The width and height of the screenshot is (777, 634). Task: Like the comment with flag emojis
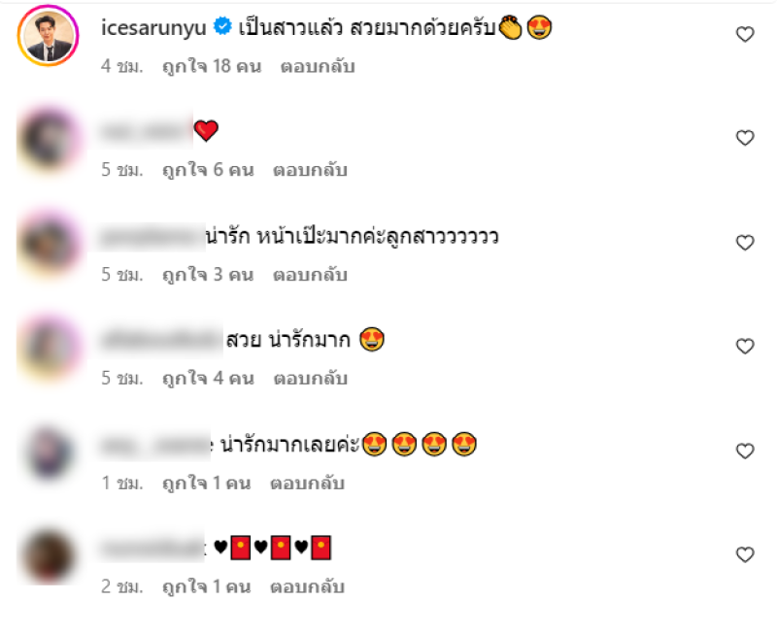click(x=745, y=554)
